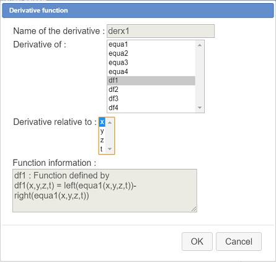This screenshot has height=262, width=276.
Task: Confirm the dialog with OK
Action: click(x=197, y=242)
